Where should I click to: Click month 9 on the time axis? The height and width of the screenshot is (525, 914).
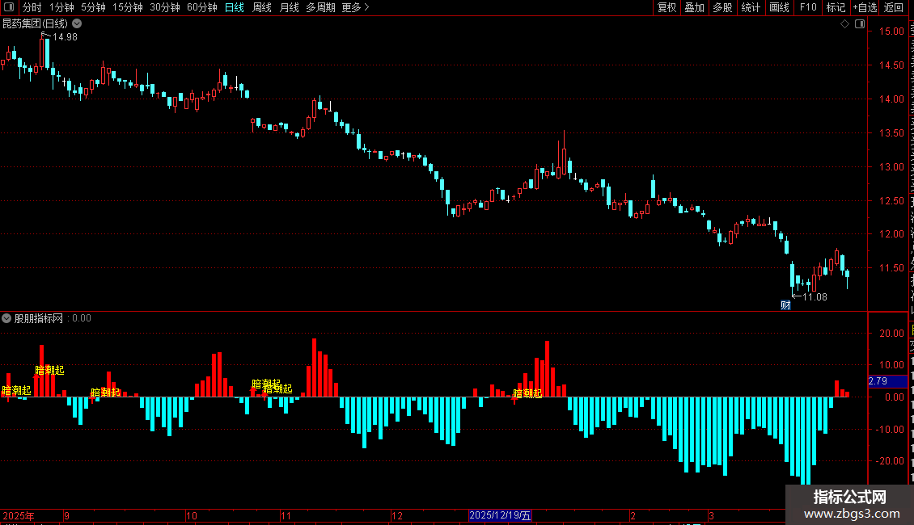(x=67, y=516)
